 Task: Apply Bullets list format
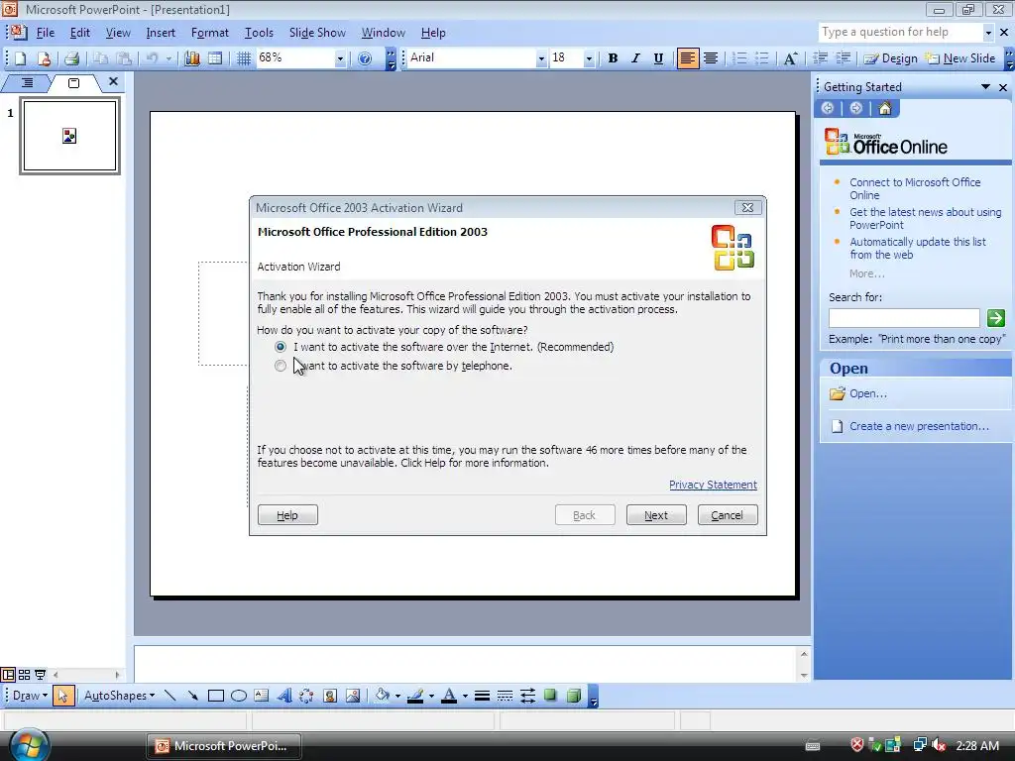762,58
